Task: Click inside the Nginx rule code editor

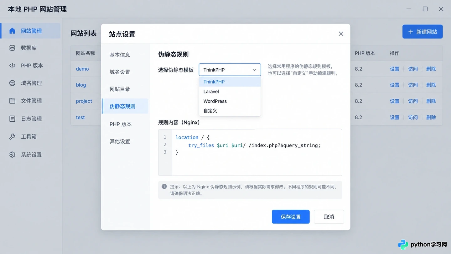Action: pyautogui.click(x=250, y=152)
